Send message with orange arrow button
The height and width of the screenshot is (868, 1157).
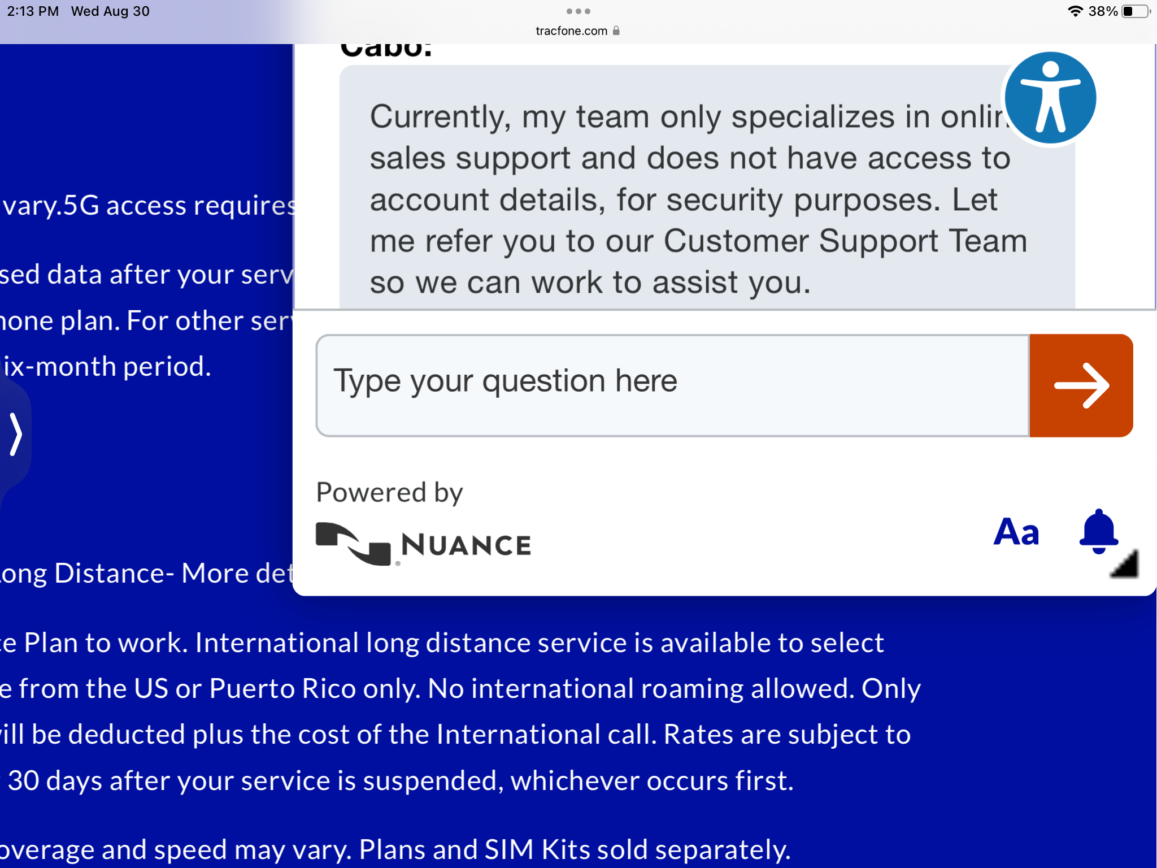1081,385
